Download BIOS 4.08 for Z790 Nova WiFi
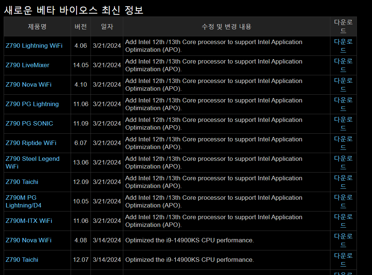The height and width of the screenshot is (275, 372). (343, 240)
